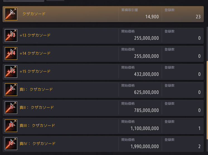The height and width of the screenshot is (155, 208).
Task: Click the +14 クザカソード item icon
Action: [x=11, y=54]
